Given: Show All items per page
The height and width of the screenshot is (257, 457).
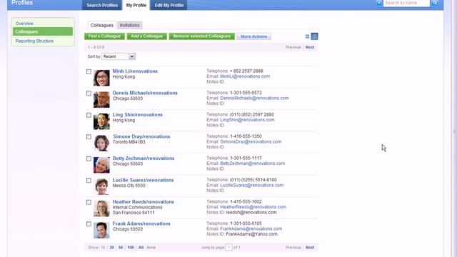Looking at the screenshot, I should tap(141, 248).
